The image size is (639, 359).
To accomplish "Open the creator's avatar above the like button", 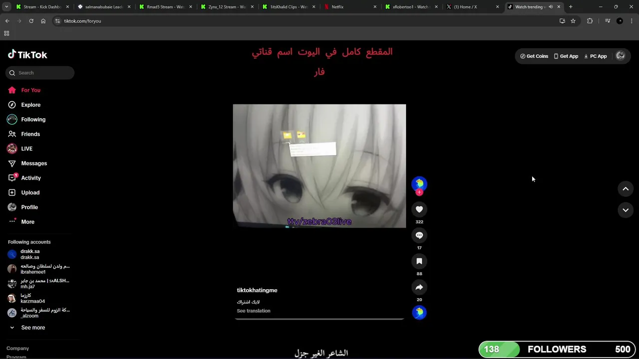I will tap(419, 183).
